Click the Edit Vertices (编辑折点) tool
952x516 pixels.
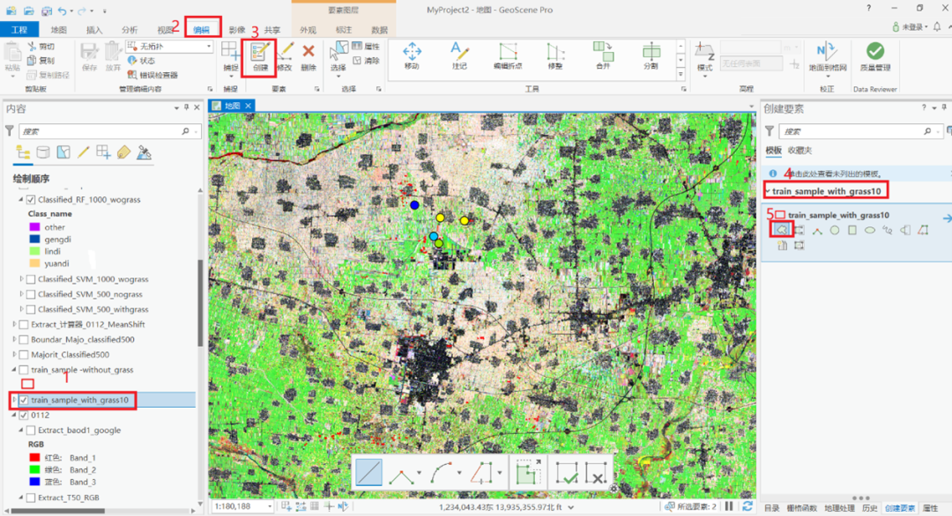click(x=507, y=55)
